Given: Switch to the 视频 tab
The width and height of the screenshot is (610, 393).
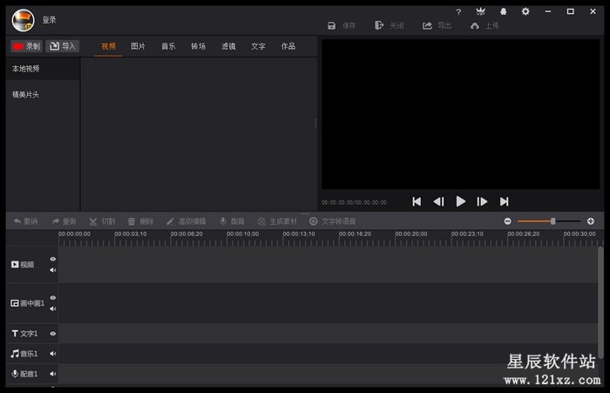Looking at the screenshot, I should click(x=109, y=46).
